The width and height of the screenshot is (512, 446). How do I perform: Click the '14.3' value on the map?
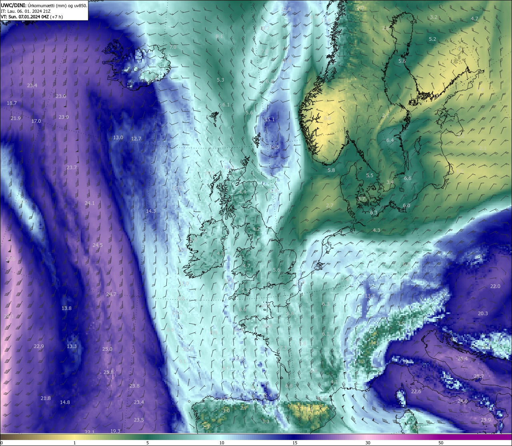pyautogui.click(x=151, y=211)
